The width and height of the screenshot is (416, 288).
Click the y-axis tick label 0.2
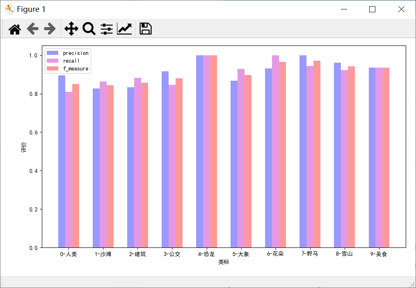(33, 209)
